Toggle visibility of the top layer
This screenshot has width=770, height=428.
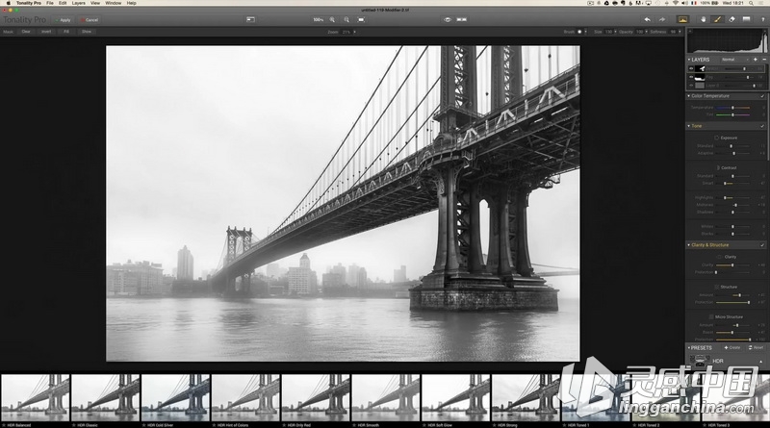(691, 68)
